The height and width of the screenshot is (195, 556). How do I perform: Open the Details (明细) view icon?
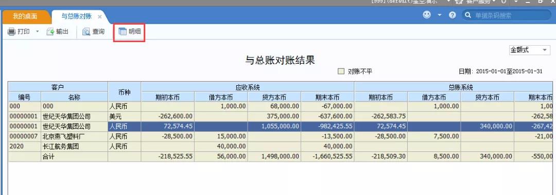(x=123, y=32)
